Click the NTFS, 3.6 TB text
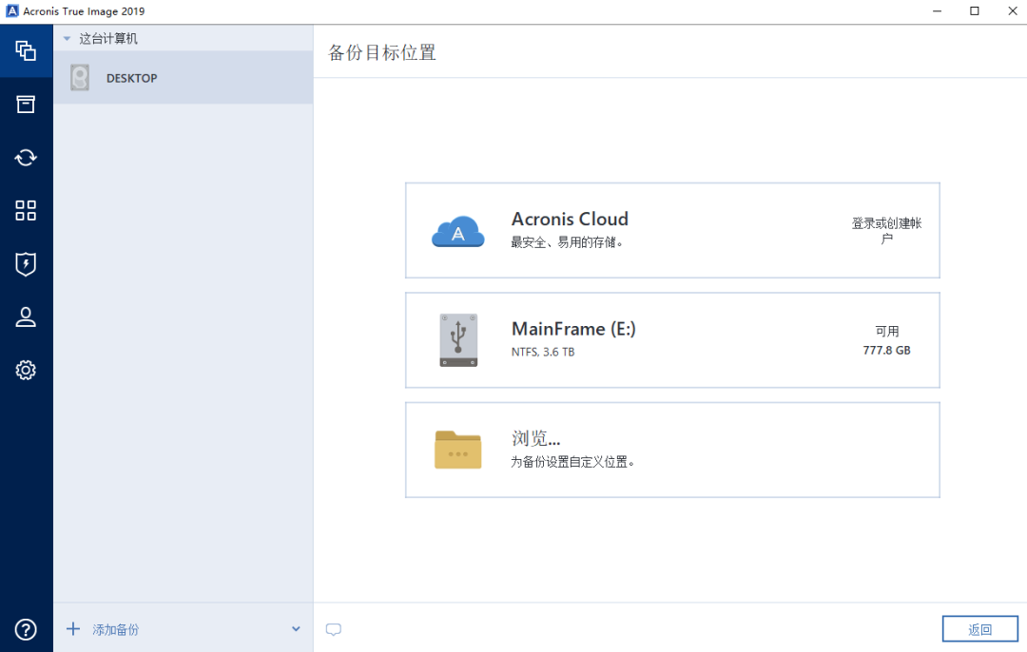This screenshot has height=652, width=1027. [543, 353]
